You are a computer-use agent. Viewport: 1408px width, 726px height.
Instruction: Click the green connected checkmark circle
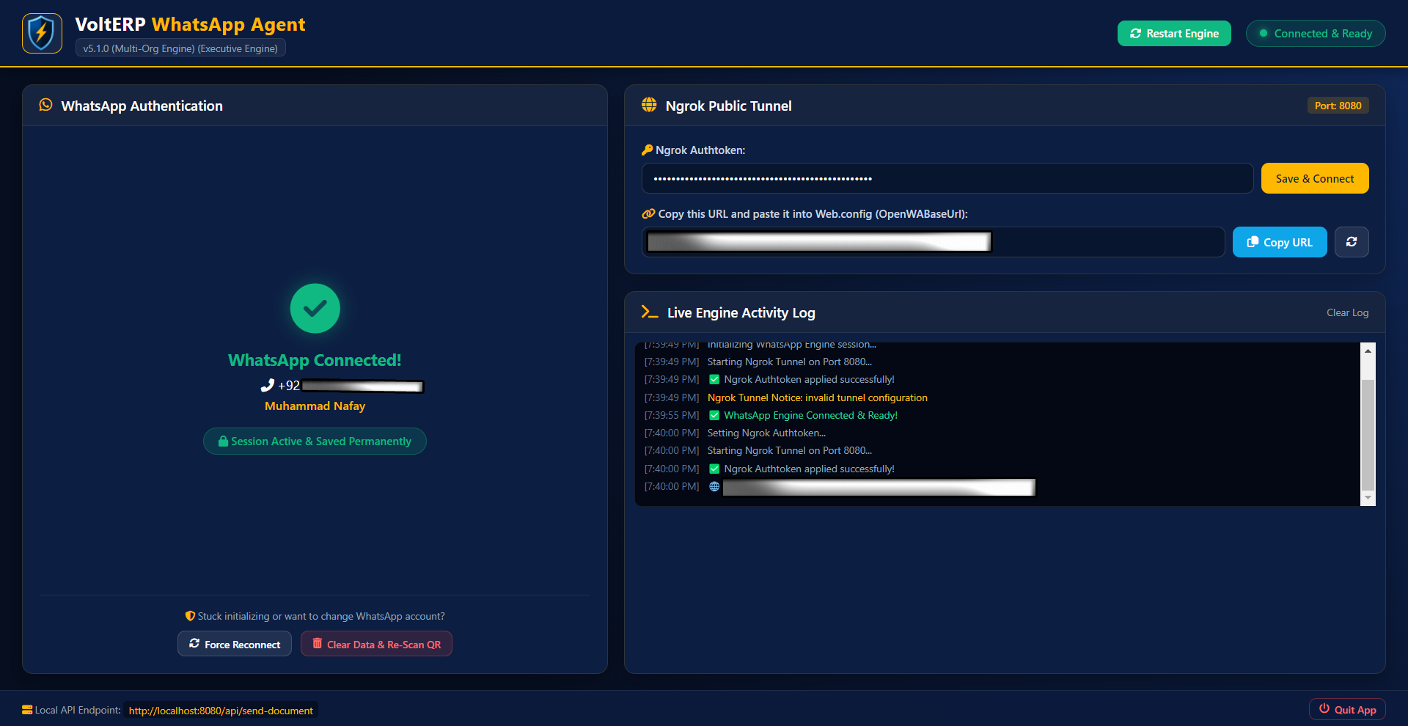pos(315,309)
